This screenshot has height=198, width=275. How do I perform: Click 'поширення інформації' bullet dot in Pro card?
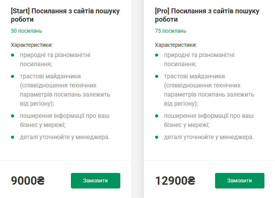pos(157,116)
